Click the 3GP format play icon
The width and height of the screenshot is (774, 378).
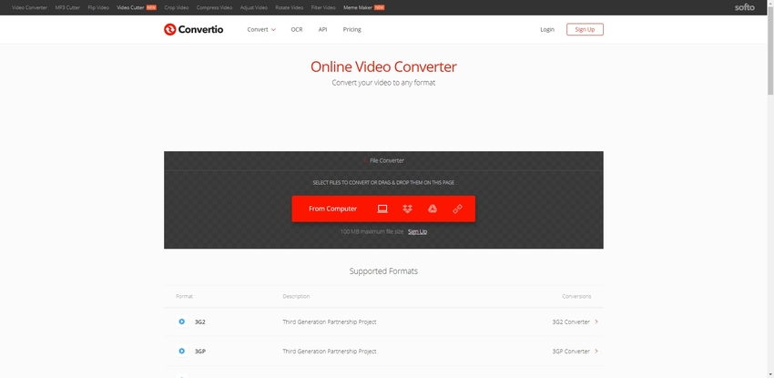(182, 351)
